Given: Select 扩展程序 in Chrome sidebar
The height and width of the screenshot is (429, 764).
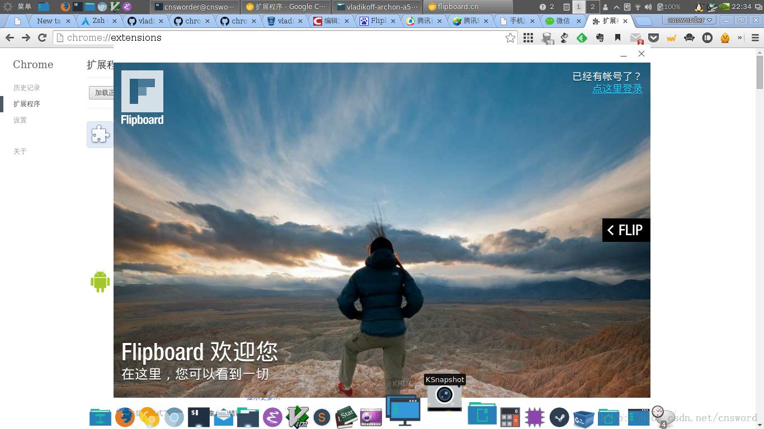Looking at the screenshot, I should pos(27,104).
